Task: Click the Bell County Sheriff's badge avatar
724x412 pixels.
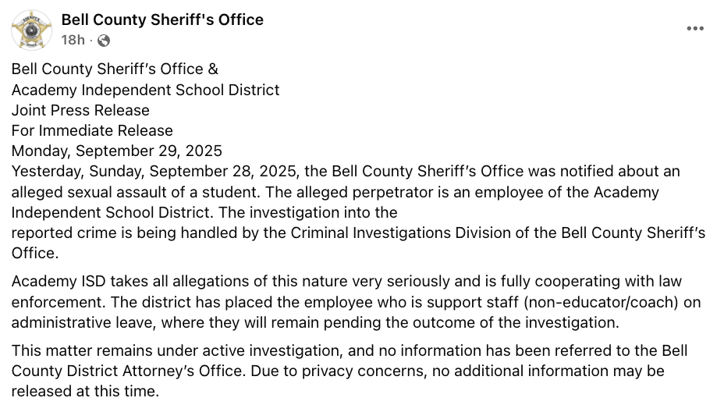Action: click(x=32, y=29)
